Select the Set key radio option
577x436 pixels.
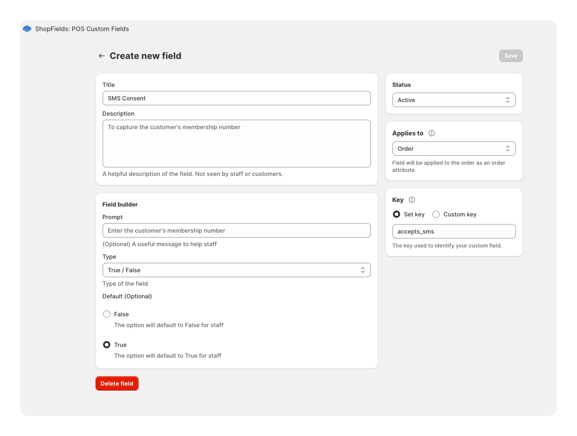pyautogui.click(x=397, y=214)
